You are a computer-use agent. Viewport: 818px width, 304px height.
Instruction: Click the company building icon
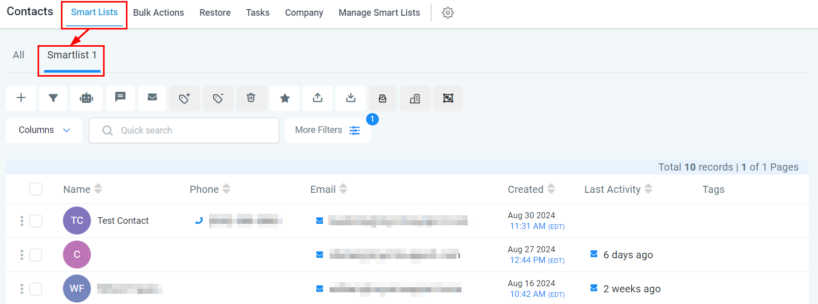(415, 98)
